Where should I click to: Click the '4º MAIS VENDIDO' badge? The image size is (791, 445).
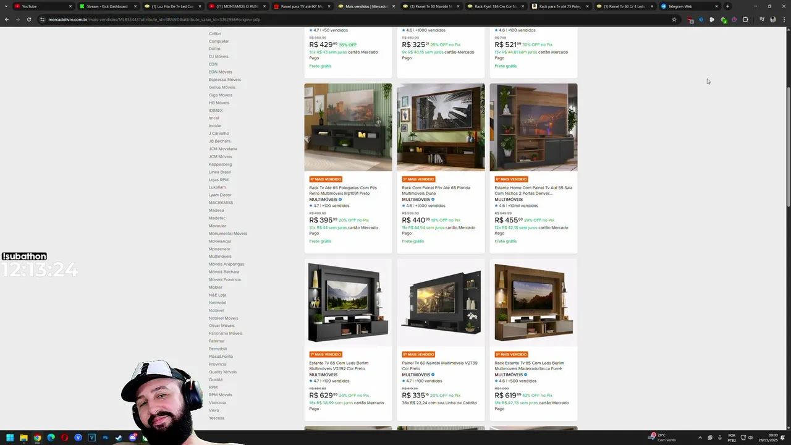326,179
